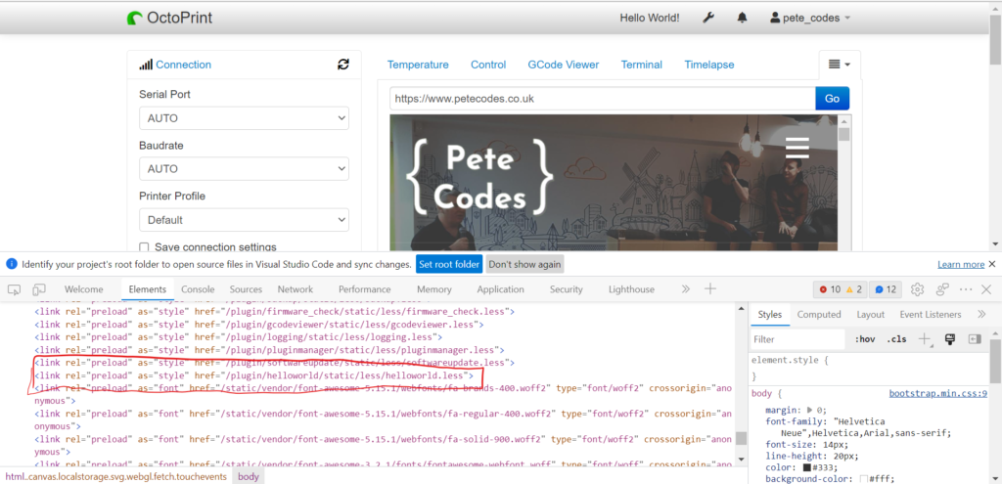
Task: Click the URL input field
Action: click(x=603, y=99)
